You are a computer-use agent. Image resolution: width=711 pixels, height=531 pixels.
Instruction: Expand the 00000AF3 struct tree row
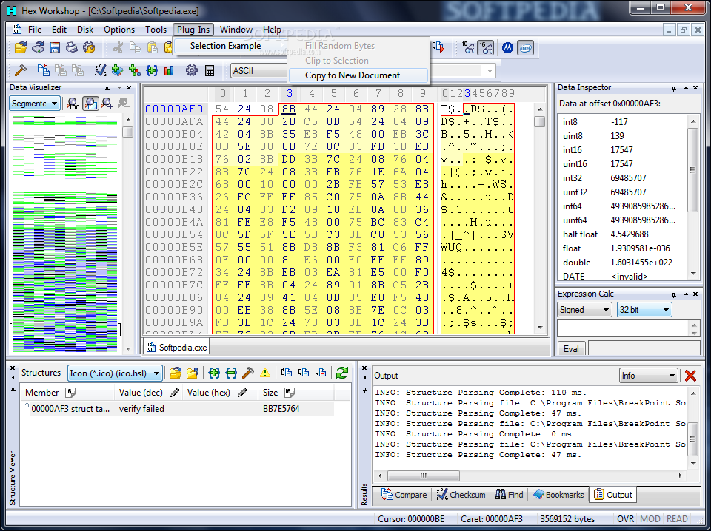(27, 409)
